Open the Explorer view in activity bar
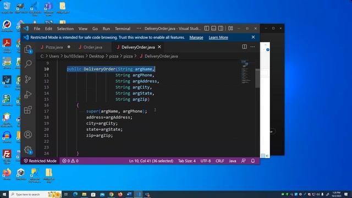This screenshot has height=198, width=352. 28,49
